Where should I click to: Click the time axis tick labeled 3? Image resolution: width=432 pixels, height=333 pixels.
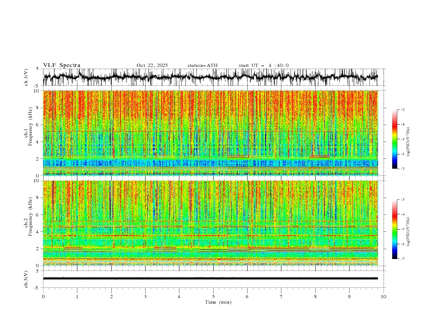coord(145,297)
